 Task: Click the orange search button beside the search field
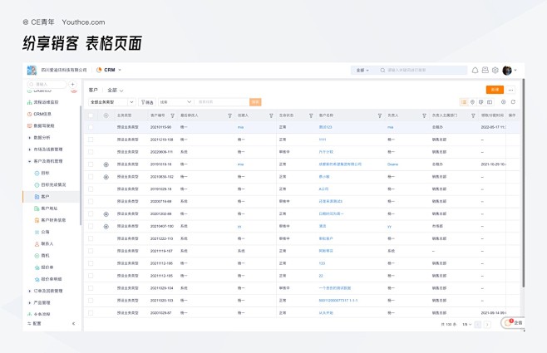click(255, 102)
